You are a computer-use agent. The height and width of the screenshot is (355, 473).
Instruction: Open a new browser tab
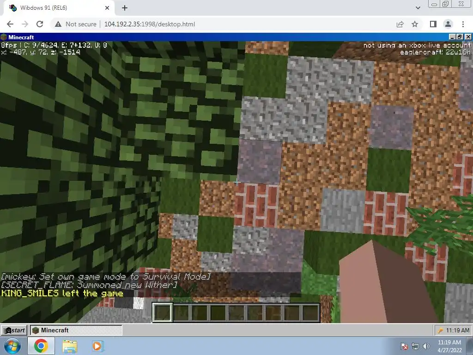[125, 8]
